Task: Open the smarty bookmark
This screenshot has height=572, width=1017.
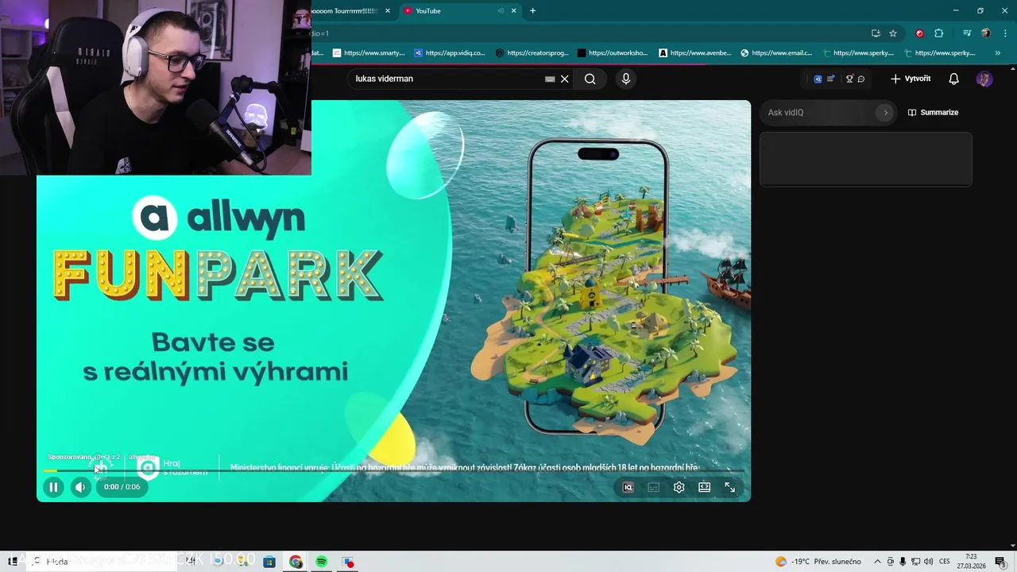Action: (x=369, y=53)
